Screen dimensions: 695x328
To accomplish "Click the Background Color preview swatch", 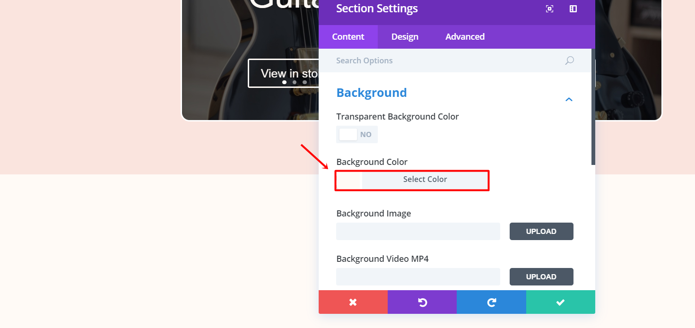I will (x=349, y=180).
